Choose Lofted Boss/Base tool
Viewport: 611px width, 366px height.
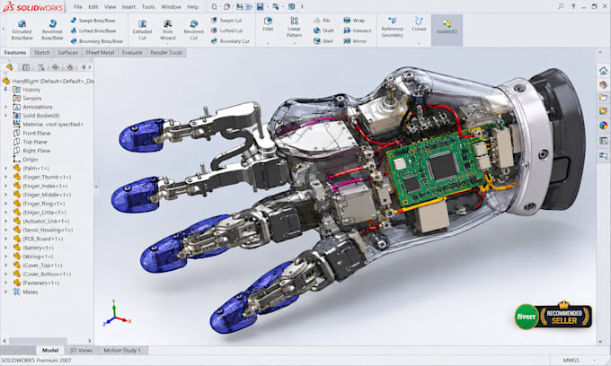93,30
